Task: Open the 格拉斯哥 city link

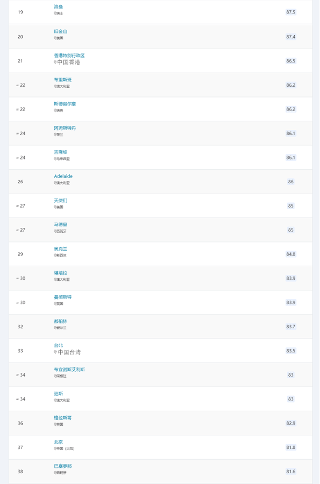Action: (63, 418)
